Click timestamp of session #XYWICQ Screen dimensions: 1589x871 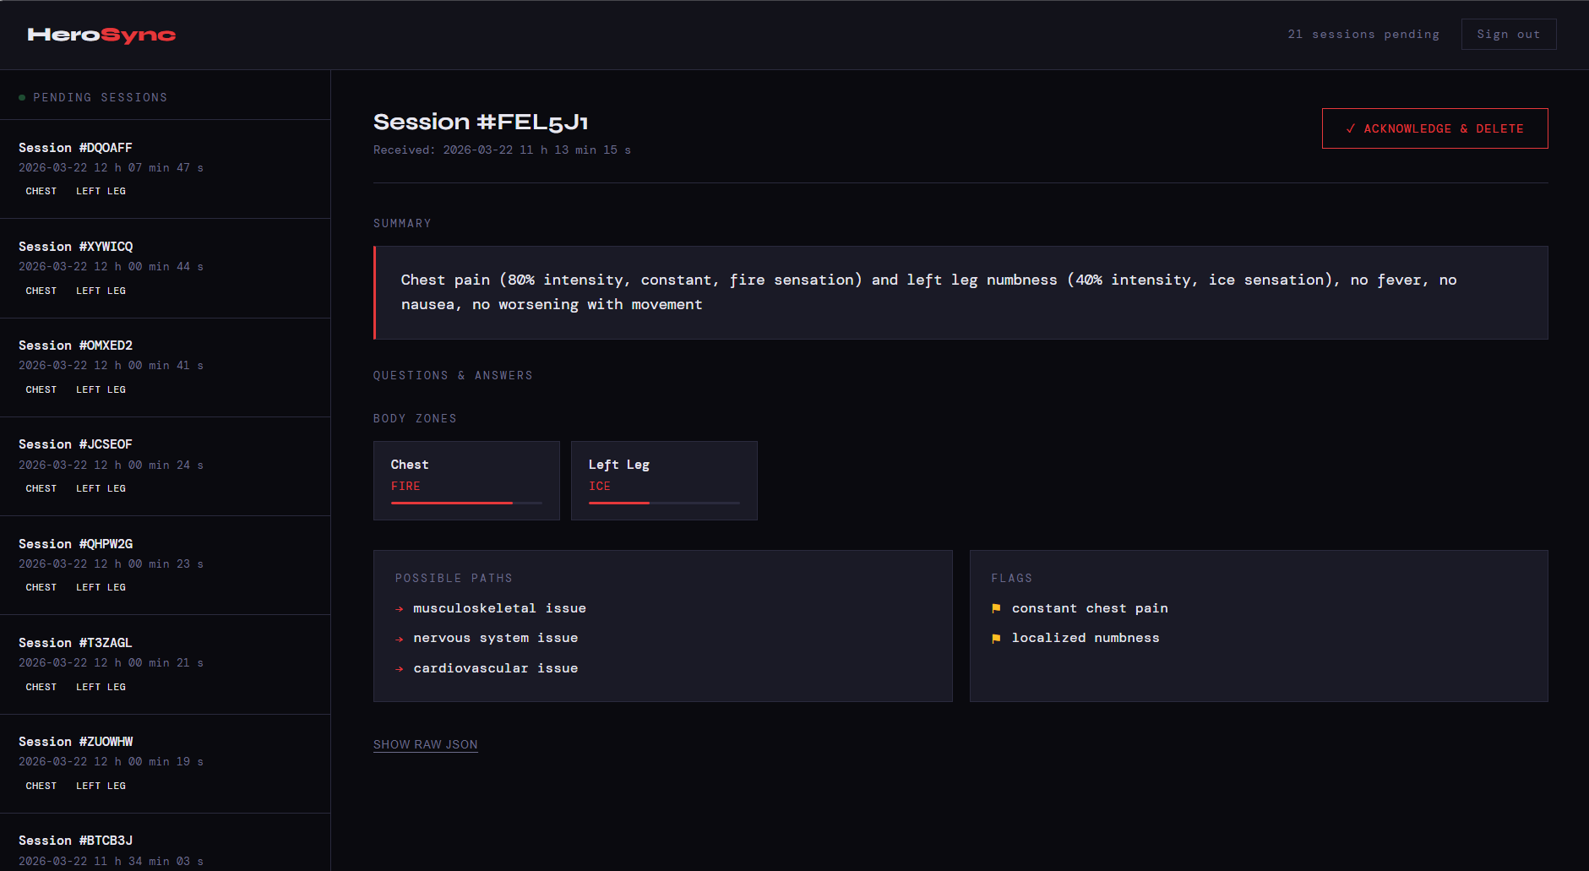click(x=111, y=267)
